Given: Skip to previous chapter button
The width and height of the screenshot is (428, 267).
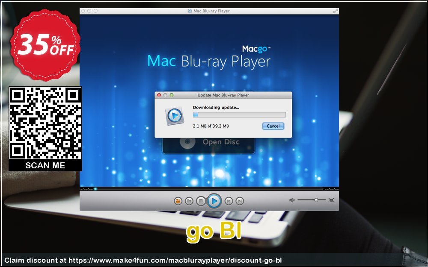Looking at the screenshot, I should point(229,201).
